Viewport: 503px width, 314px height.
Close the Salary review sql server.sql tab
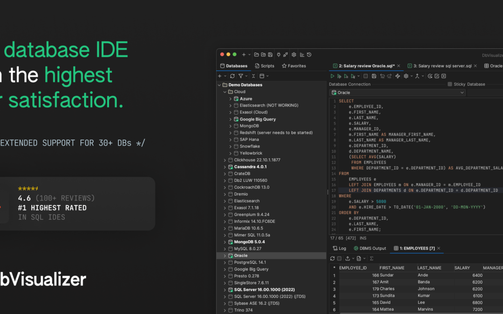(476, 66)
